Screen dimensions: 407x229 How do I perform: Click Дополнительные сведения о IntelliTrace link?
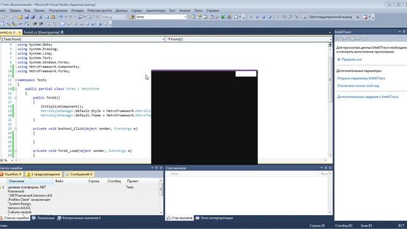coord(368,97)
